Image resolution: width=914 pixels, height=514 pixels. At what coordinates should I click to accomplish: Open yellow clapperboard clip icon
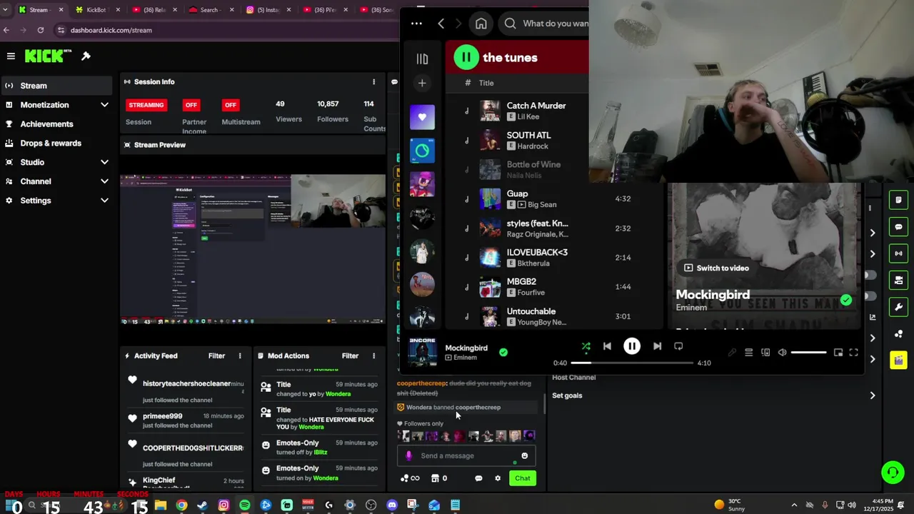[x=898, y=361]
